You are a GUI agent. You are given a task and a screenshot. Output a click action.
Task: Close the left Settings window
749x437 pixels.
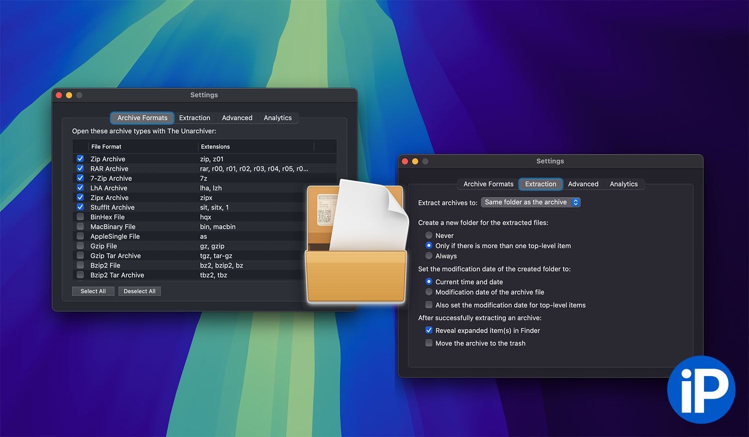tap(59, 95)
